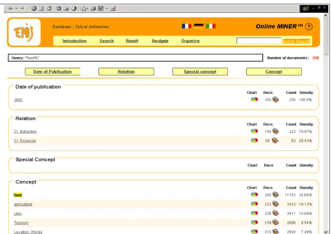331x234 pixels.
Task: Click the Mail toolbar icon
Action: pyautogui.click(x=84, y=8)
